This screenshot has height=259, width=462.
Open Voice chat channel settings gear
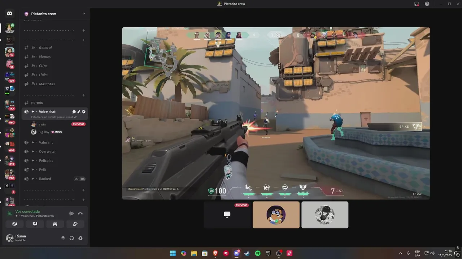84,112
